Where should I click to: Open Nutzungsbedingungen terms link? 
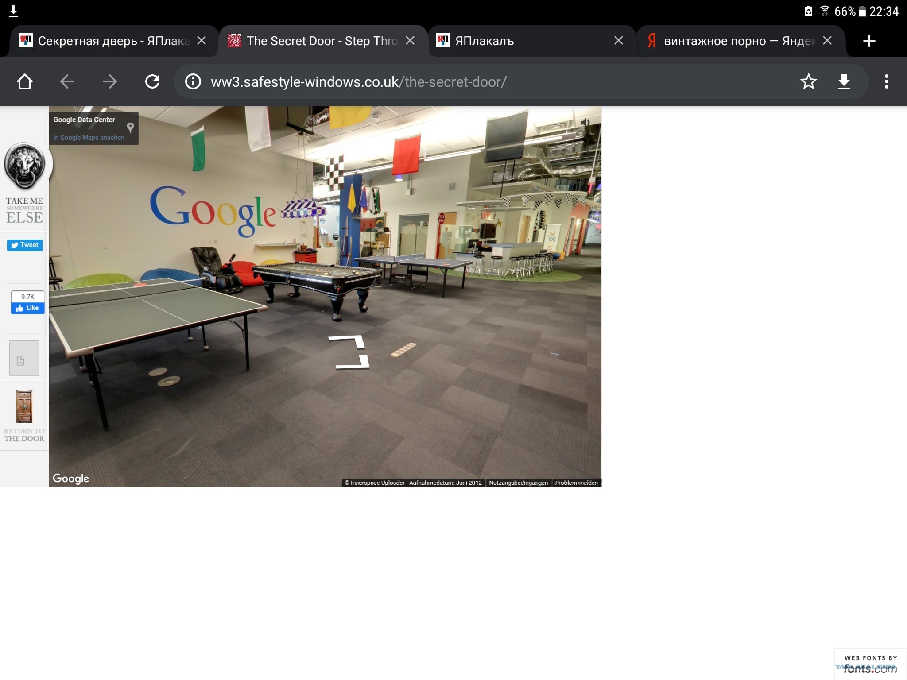pyautogui.click(x=518, y=483)
